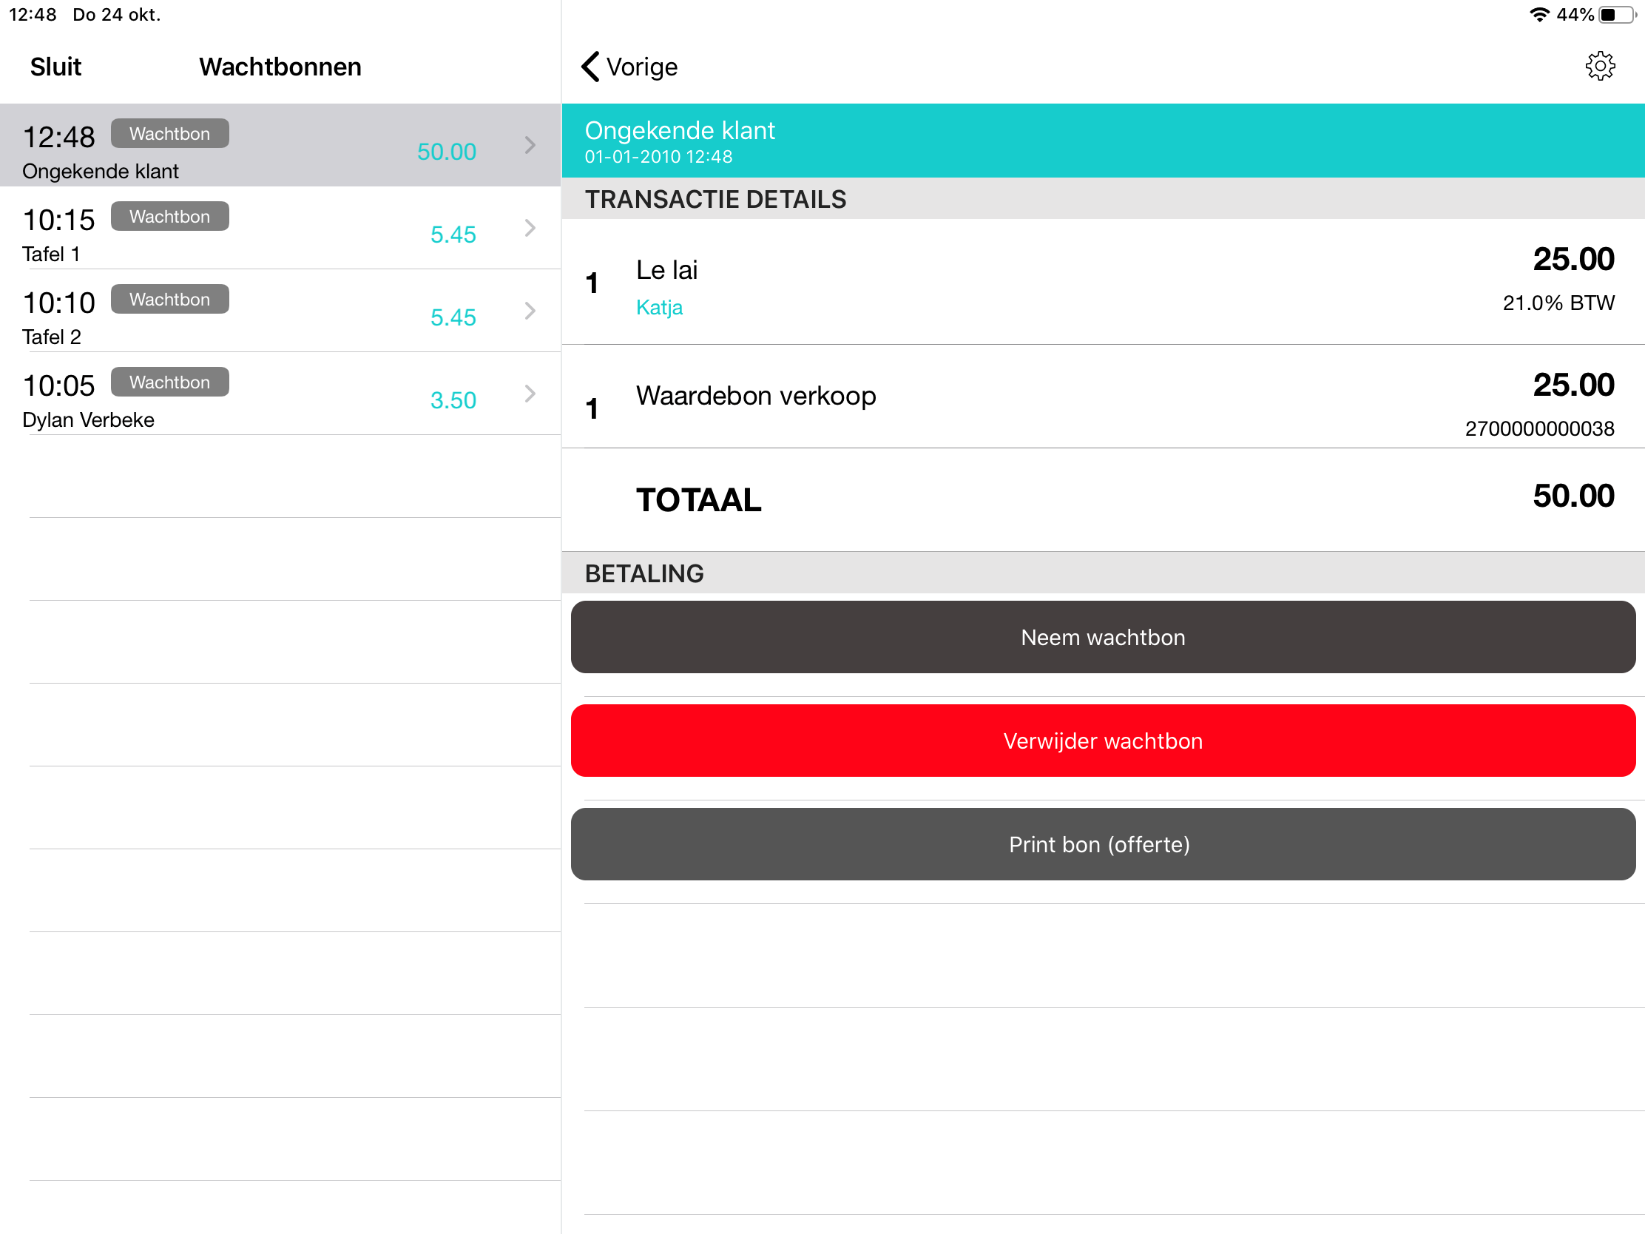Select the 10:15 Tafel 1 wachtbon
Image resolution: width=1645 pixels, height=1234 pixels.
coord(246,235)
